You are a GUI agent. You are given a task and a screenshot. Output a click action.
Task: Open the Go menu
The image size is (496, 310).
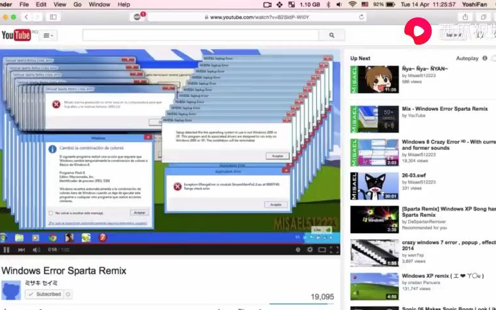coord(77,5)
